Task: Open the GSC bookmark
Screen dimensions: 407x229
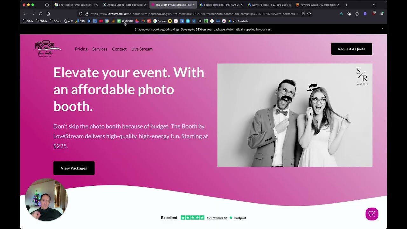Action: pyautogui.click(x=80, y=21)
